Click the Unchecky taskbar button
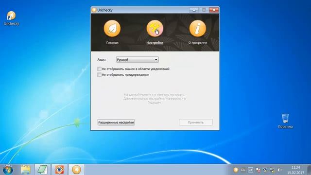Screen dimensions: 311x175 (76, 170)
